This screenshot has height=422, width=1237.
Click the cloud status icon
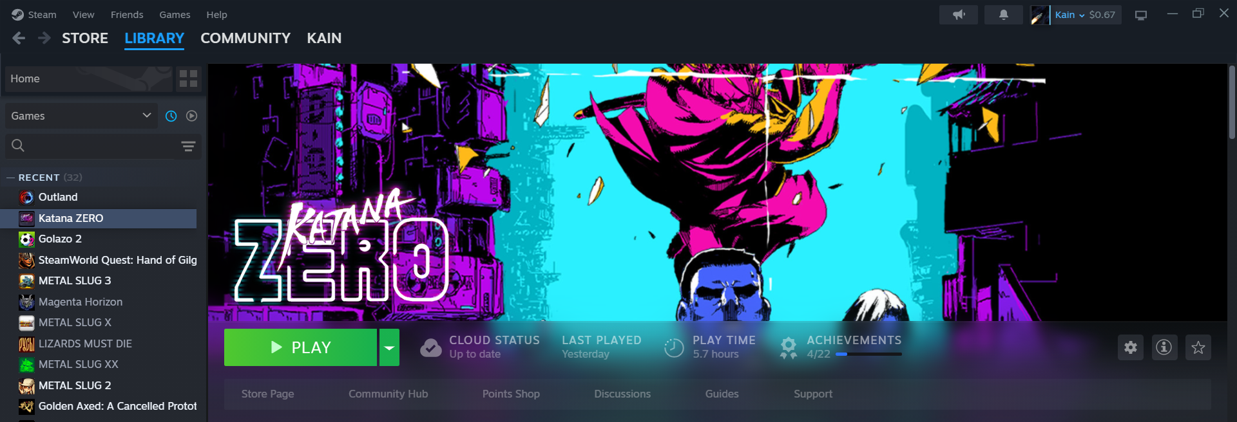(431, 347)
